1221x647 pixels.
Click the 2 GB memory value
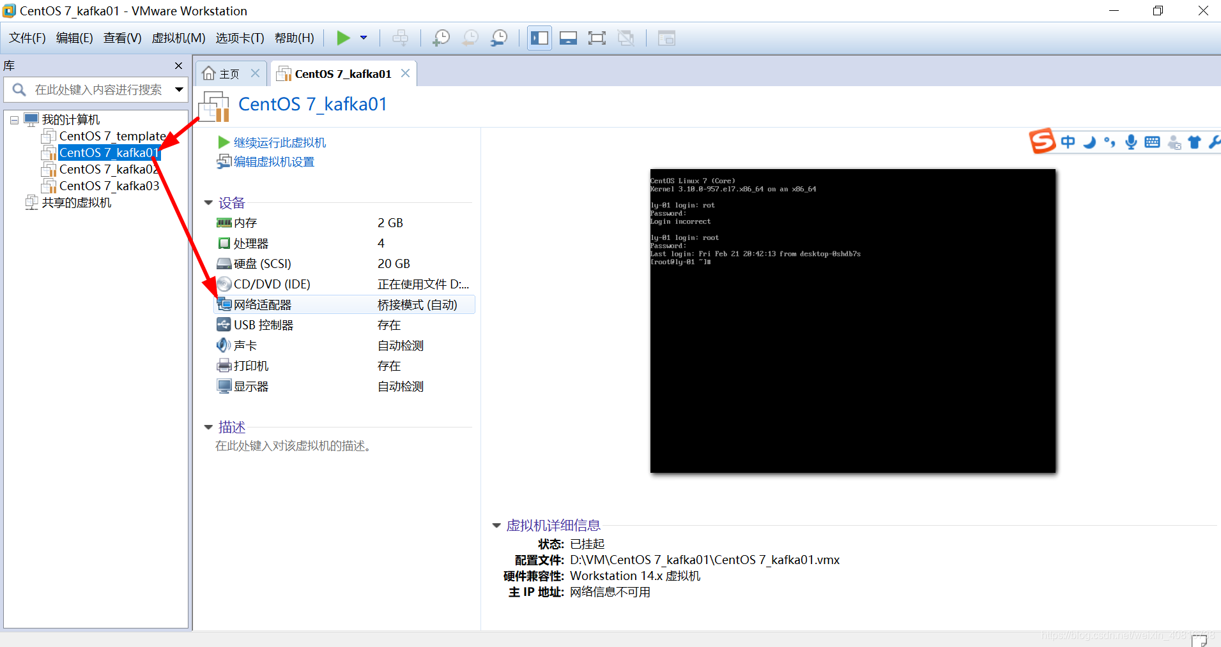pyautogui.click(x=390, y=223)
